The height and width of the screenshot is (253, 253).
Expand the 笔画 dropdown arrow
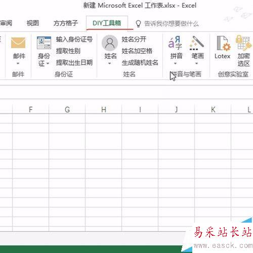[x=197, y=64]
